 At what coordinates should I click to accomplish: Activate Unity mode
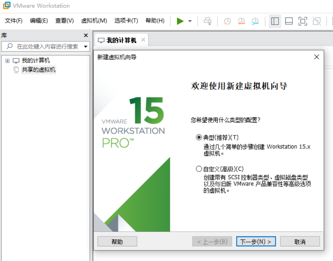pos(316,21)
